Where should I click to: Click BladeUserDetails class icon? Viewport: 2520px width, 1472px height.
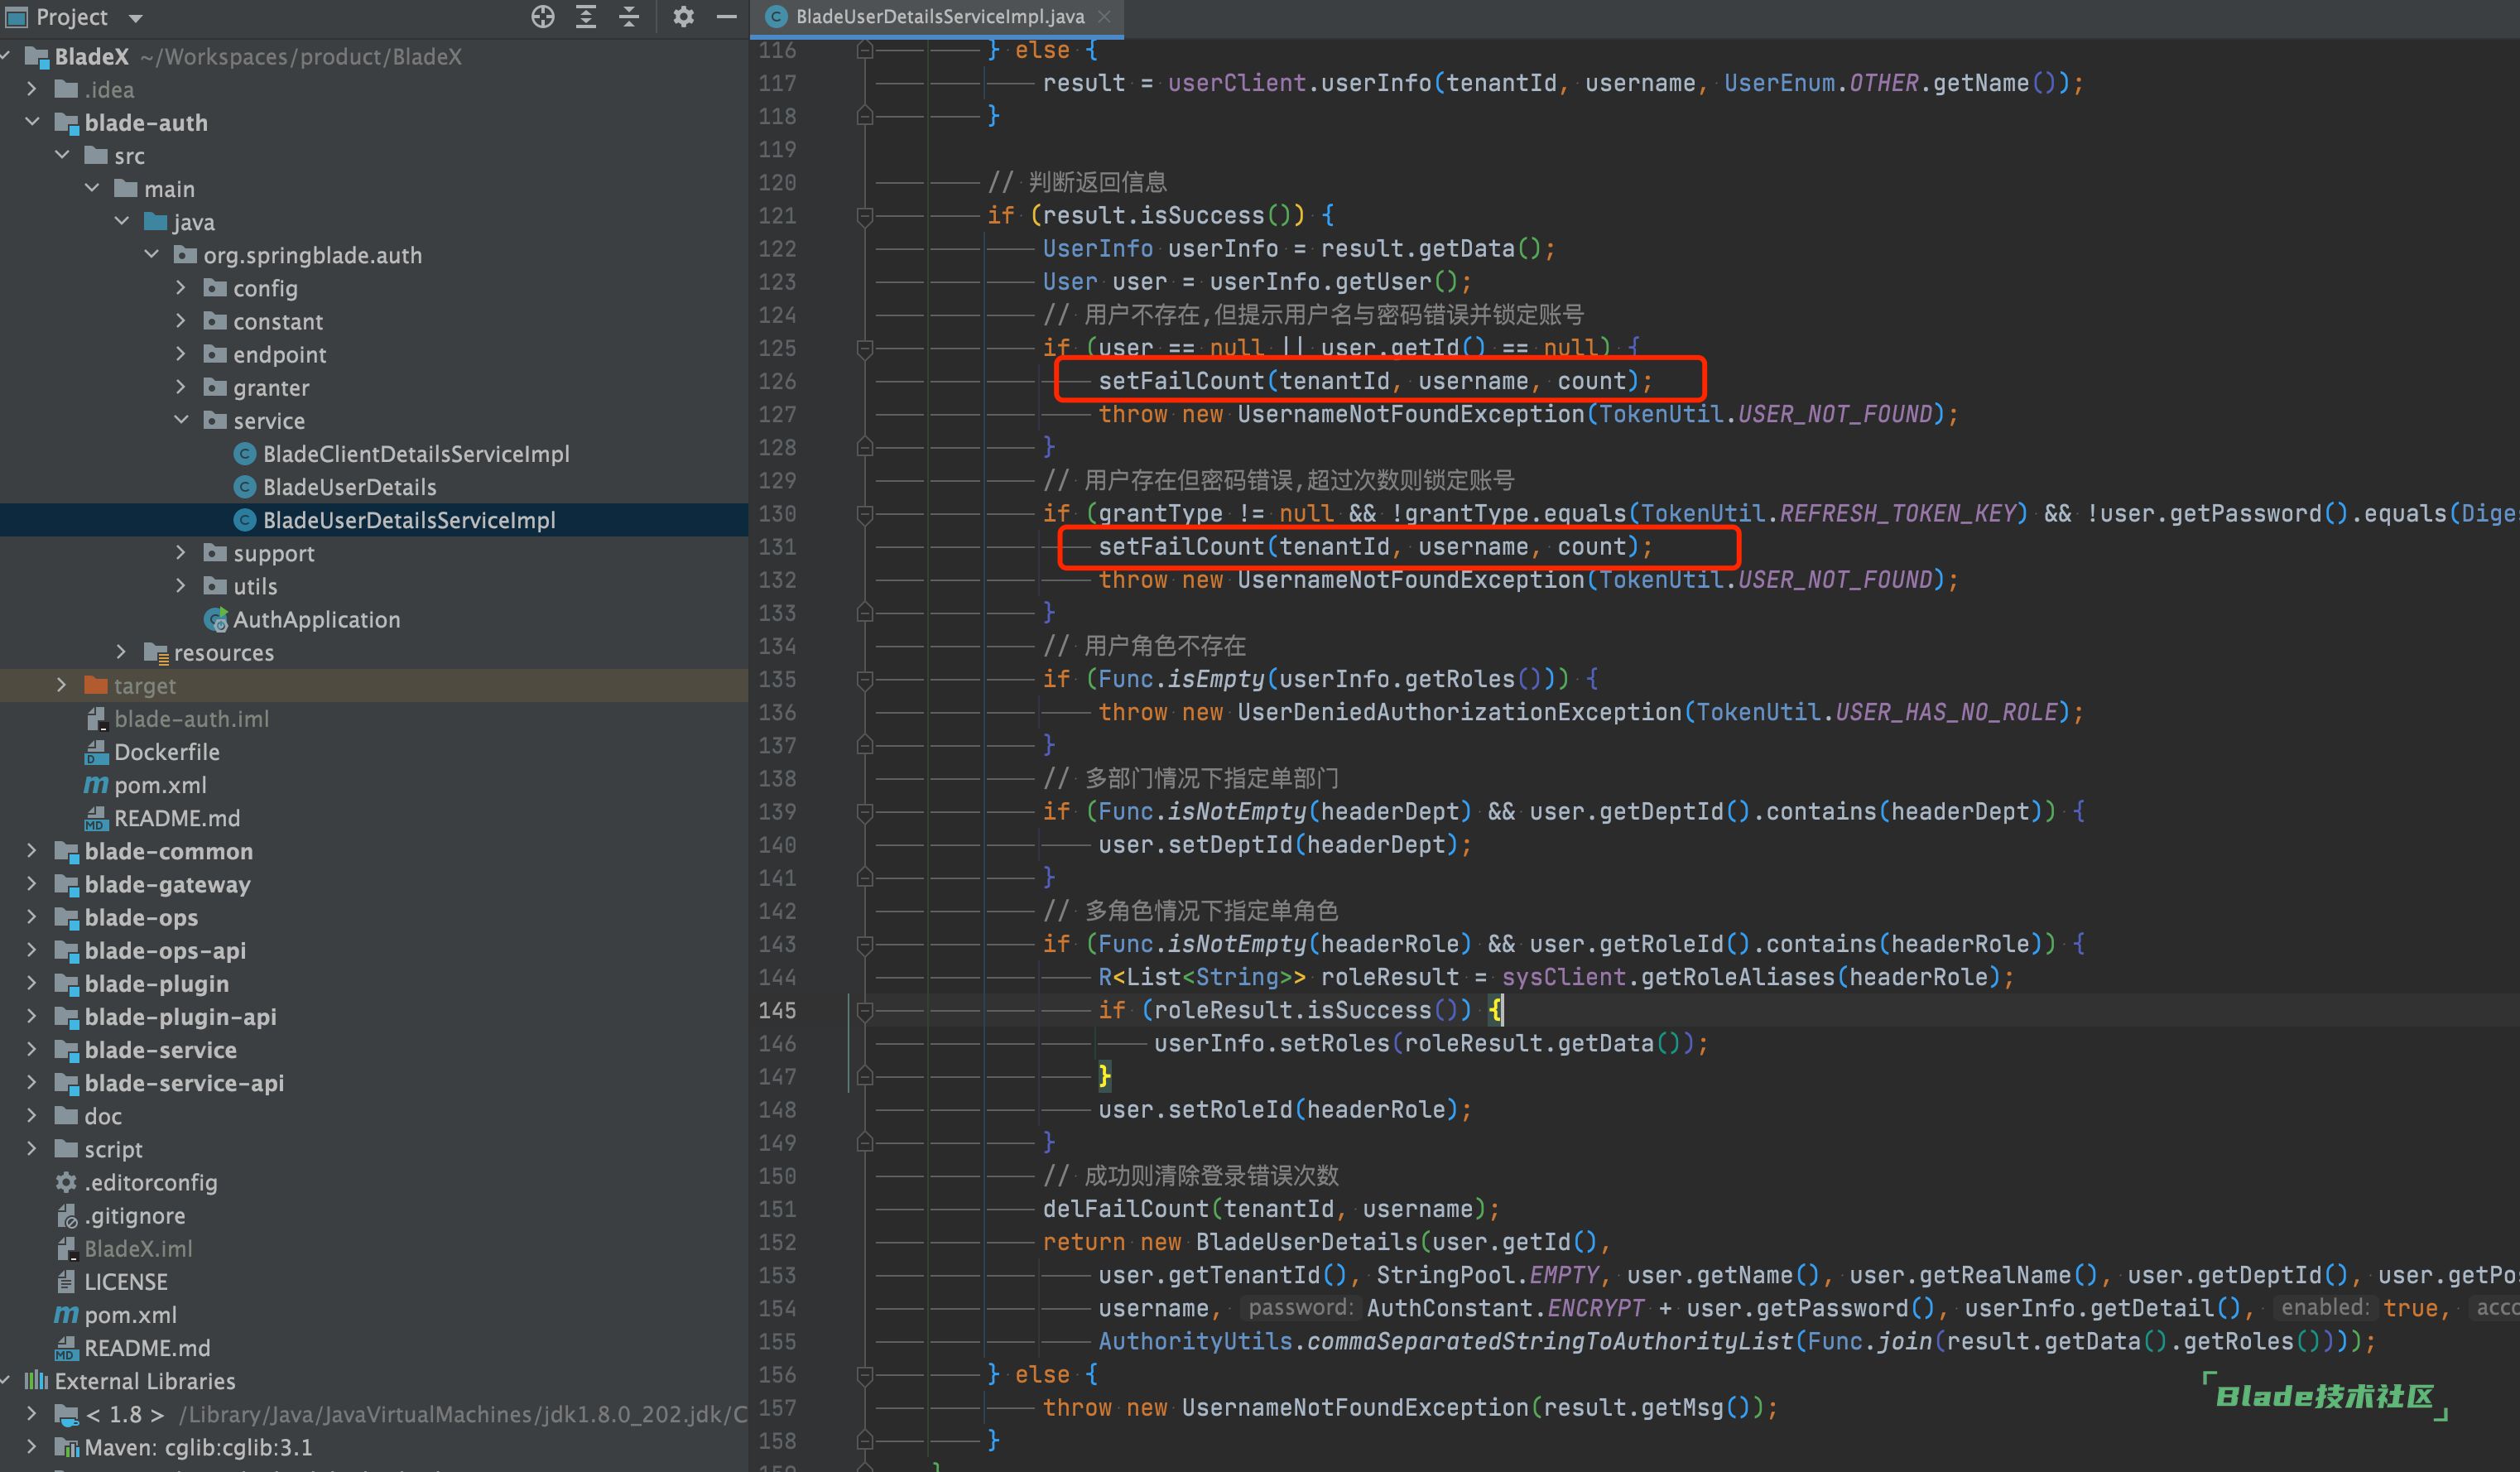(244, 487)
